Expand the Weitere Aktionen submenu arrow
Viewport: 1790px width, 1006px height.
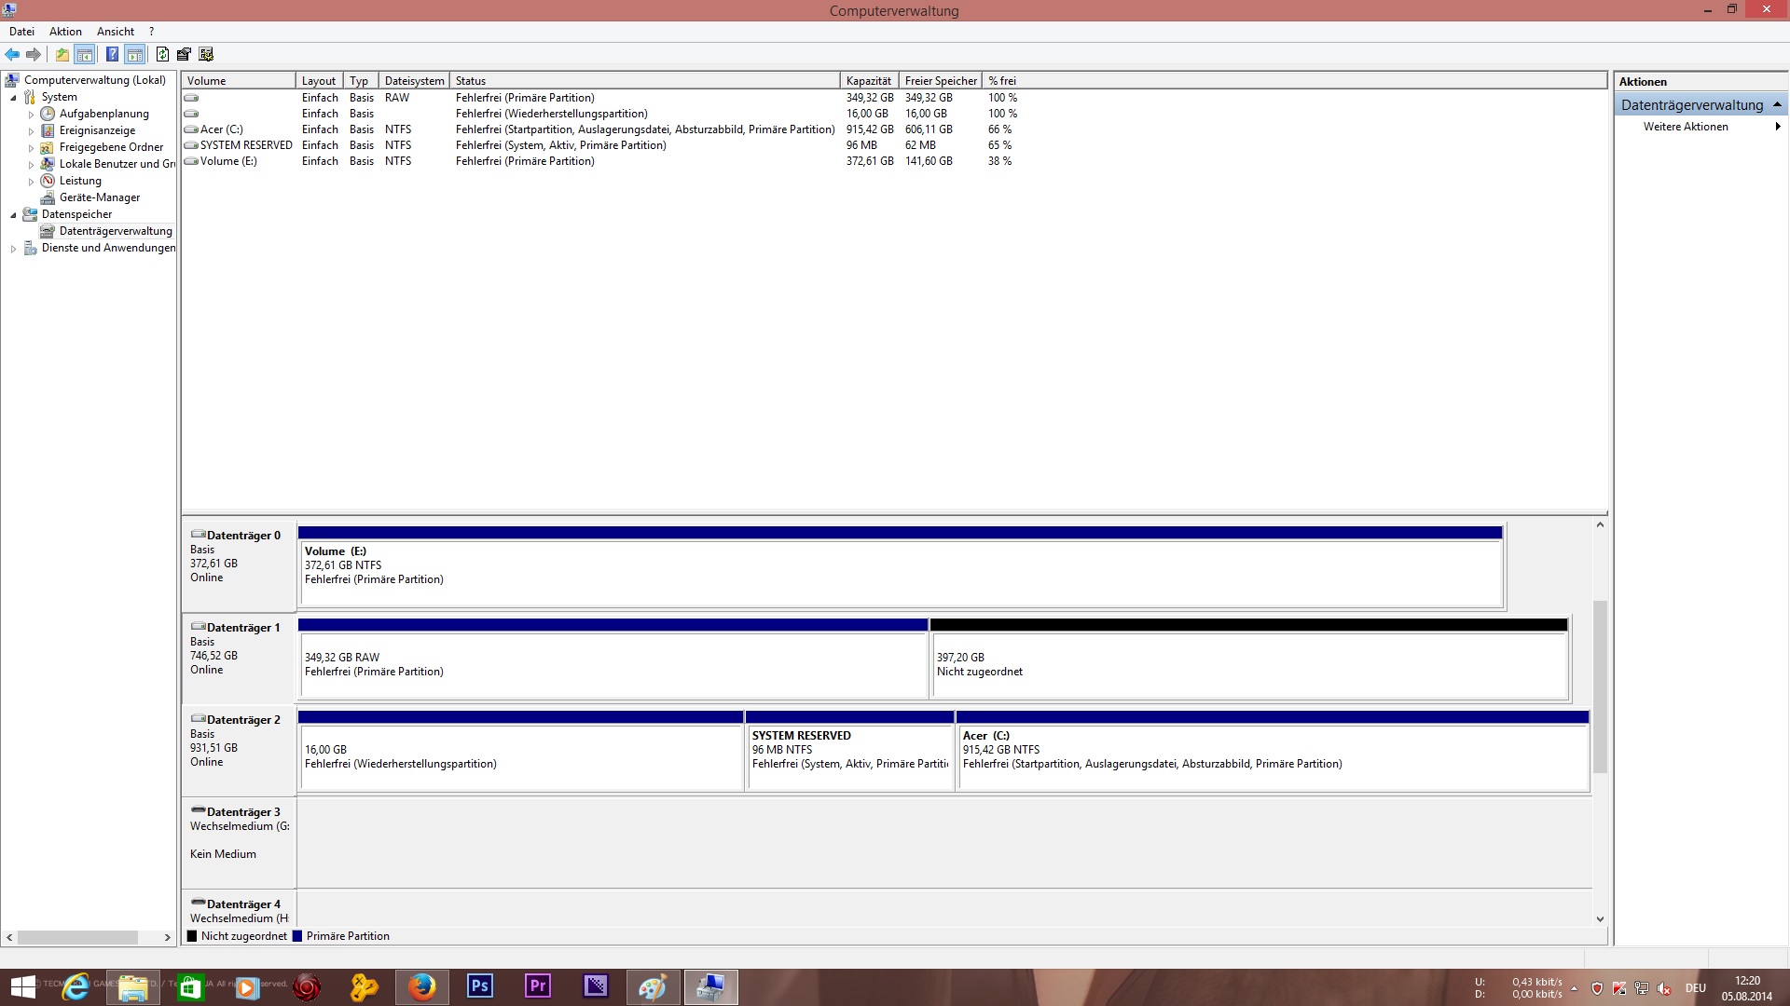(1777, 127)
